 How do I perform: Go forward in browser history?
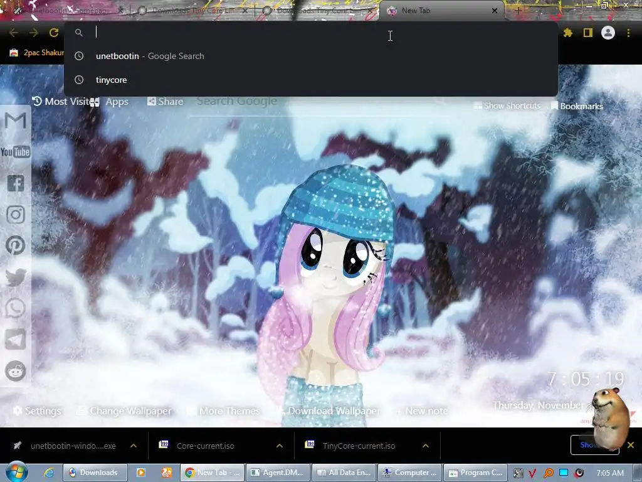click(x=34, y=33)
